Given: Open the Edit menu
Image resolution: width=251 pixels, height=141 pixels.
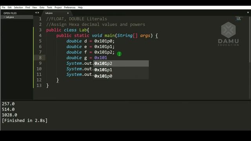Looking at the screenshot, I should [x=9, y=7].
